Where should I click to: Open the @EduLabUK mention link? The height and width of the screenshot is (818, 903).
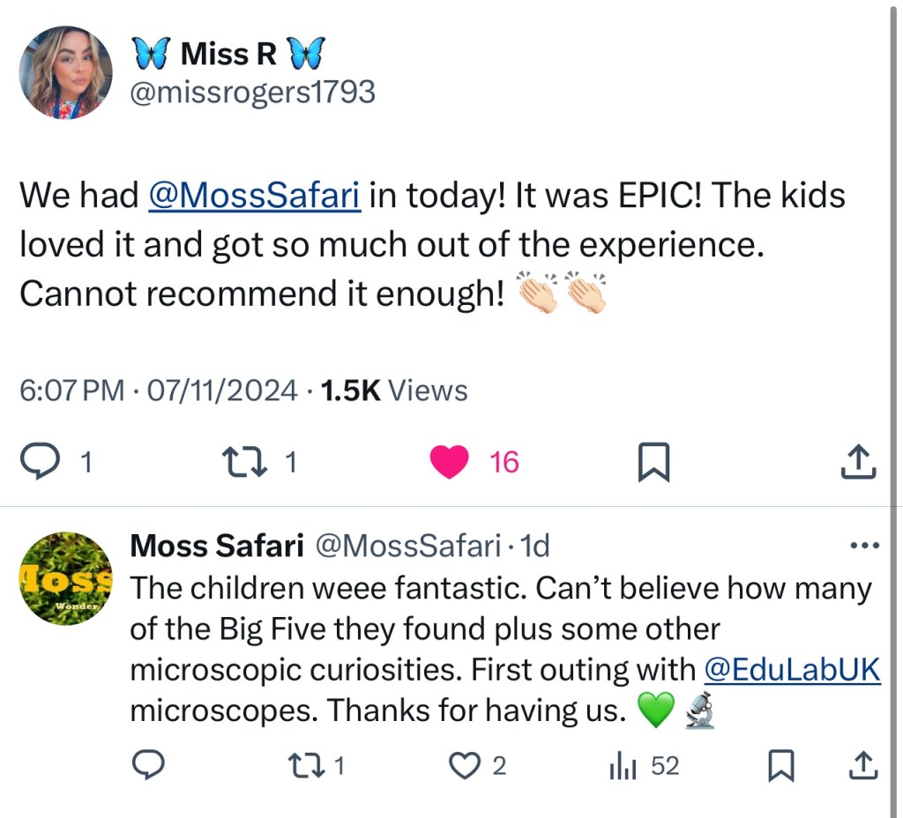pos(792,670)
